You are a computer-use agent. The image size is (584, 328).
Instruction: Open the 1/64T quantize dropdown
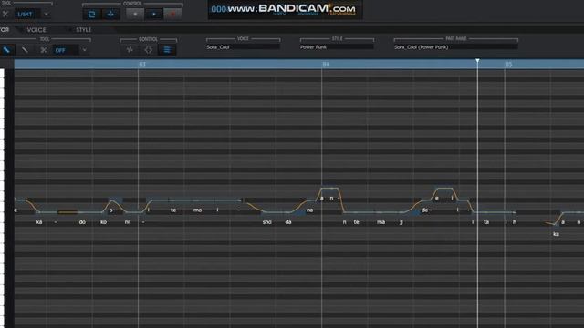(27, 15)
